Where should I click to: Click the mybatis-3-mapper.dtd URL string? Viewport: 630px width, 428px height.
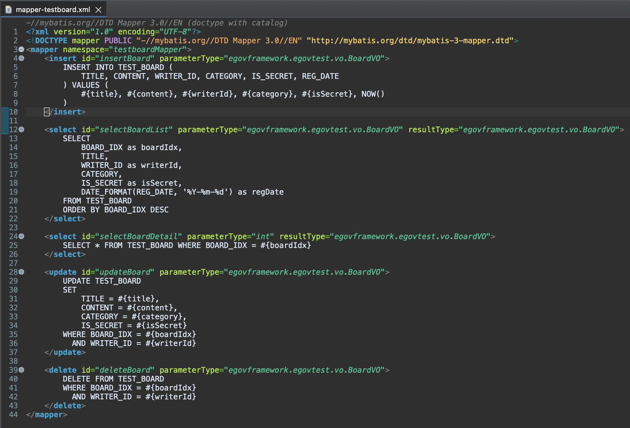coord(410,40)
